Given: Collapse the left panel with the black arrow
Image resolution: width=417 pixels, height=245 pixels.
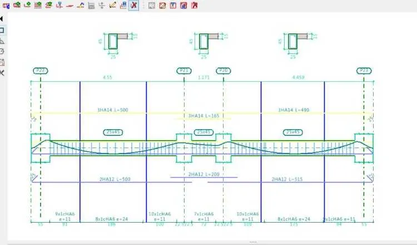Looking at the screenshot, I should tap(2, 18).
